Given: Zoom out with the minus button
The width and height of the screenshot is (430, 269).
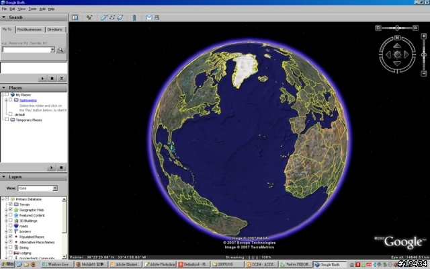Looking at the screenshot, I should coord(423,73).
